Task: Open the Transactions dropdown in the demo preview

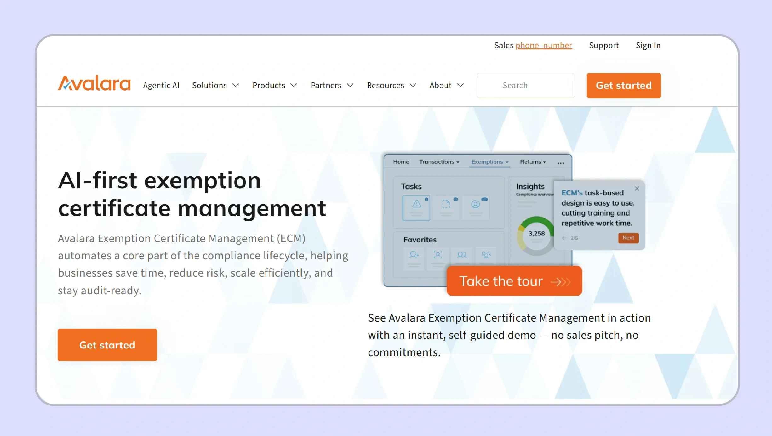Action: click(x=439, y=162)
